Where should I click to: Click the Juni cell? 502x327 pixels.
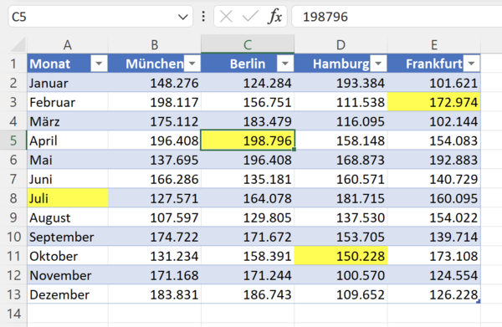pos(68,178)
